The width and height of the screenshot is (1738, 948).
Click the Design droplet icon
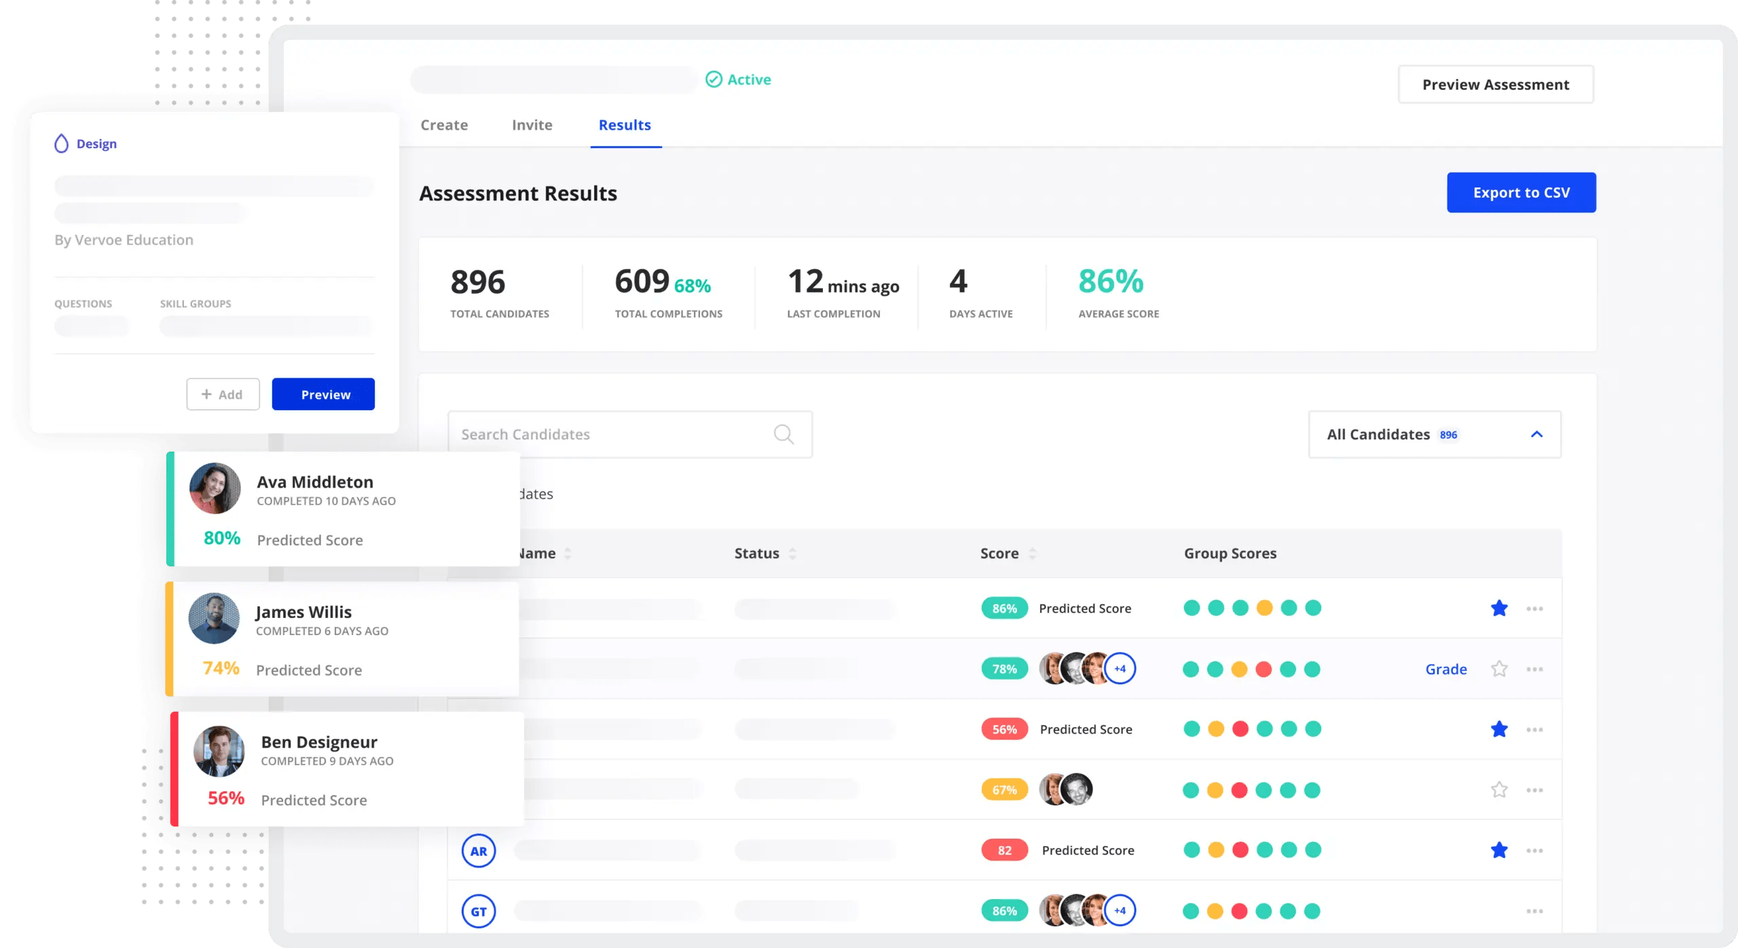[61, 143]
